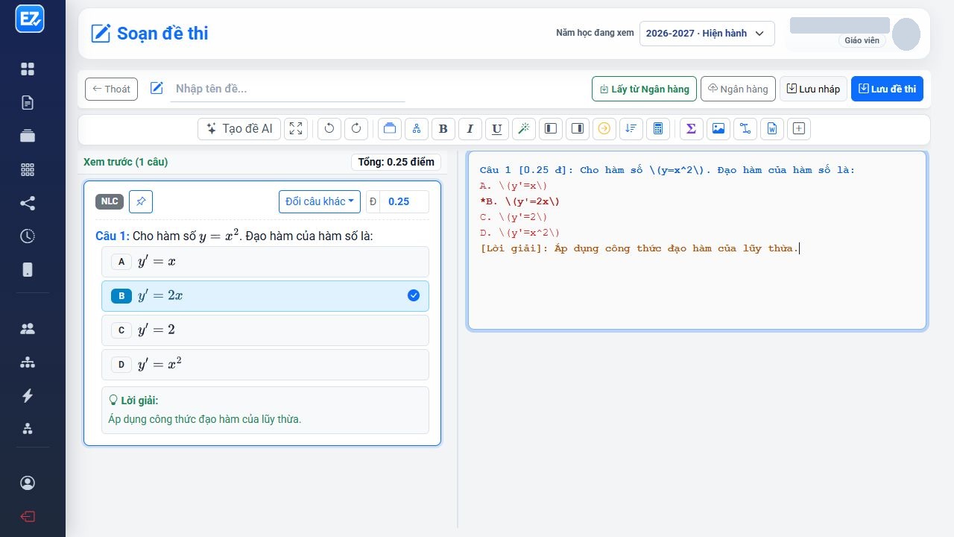Select answer B y' = 2x
This screenshot has height=537, width=954.
coord(265,296)
